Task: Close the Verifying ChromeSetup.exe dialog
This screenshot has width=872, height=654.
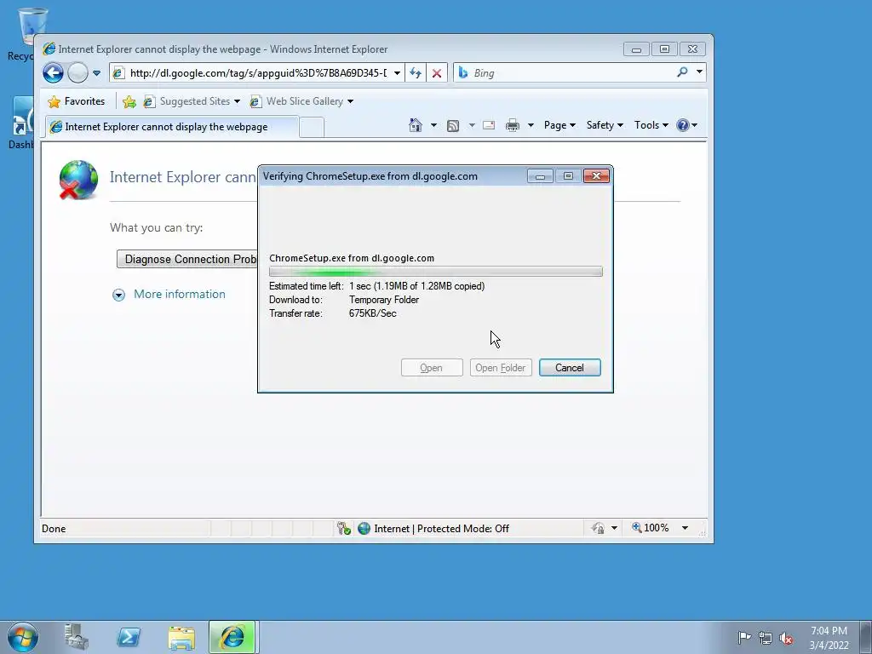Action: [x=596, y=176]
